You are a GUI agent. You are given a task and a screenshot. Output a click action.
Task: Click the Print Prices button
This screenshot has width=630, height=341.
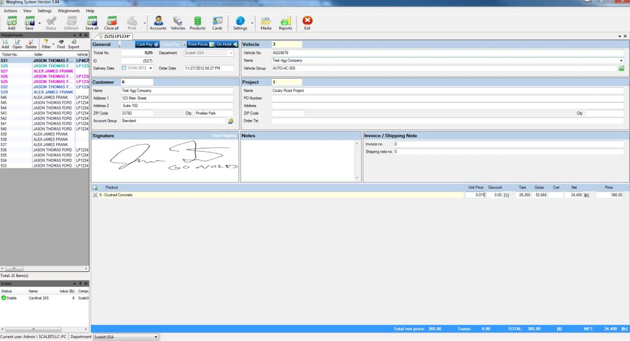point(201,45)
